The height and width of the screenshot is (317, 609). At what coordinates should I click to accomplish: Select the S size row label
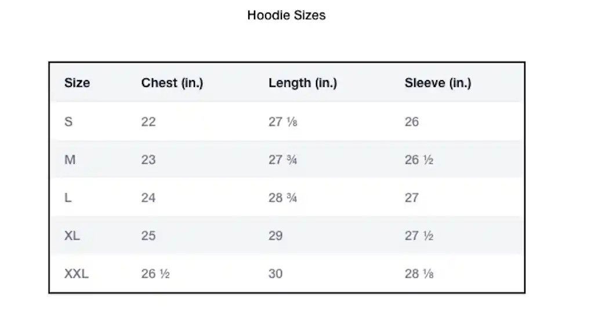tap(68, 122)
